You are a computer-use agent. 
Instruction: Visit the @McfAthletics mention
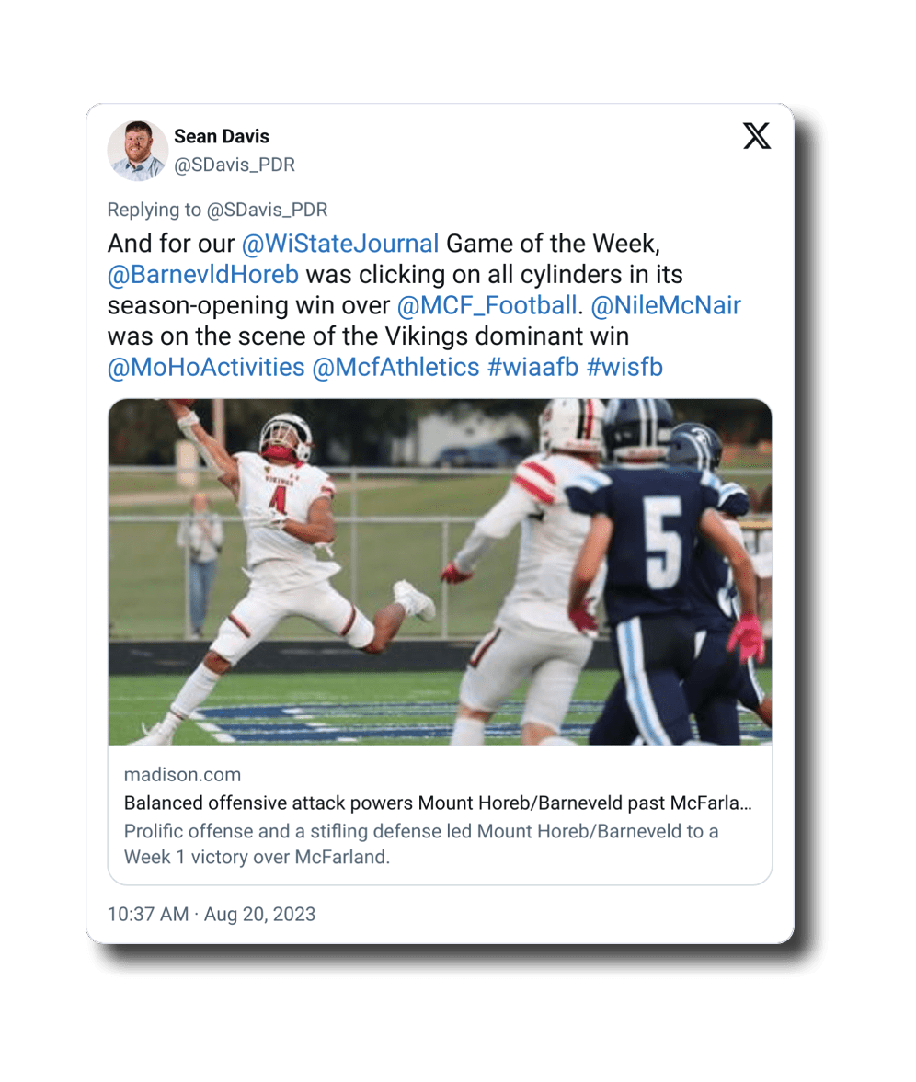pos(396,367)
